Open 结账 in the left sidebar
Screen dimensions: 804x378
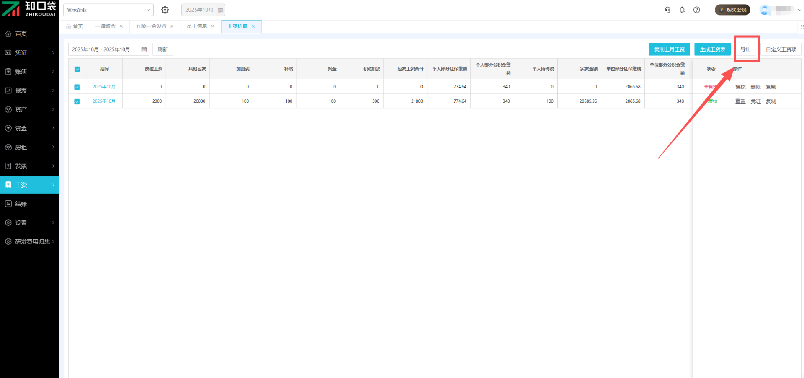pos(21,204)
